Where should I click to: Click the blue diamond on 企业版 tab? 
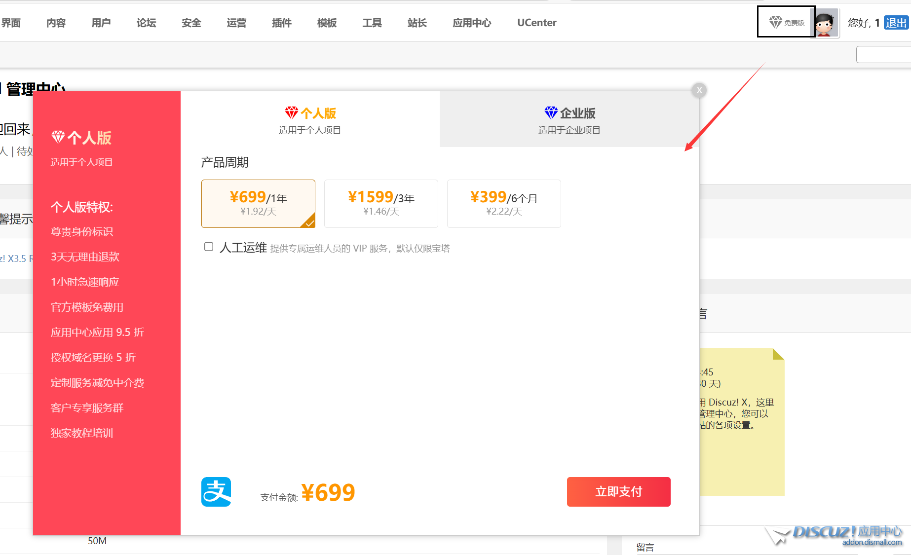click(551, 113)
